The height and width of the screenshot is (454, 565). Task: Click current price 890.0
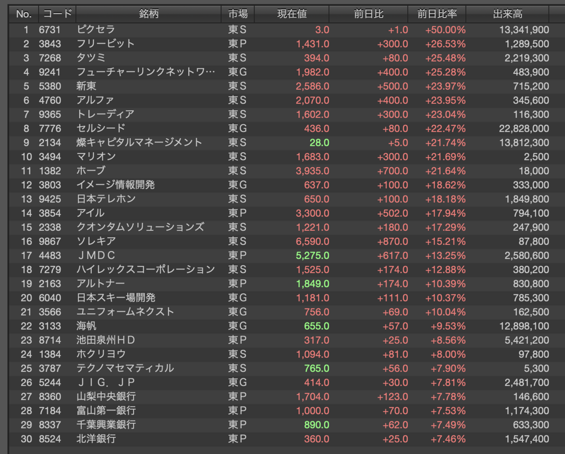(317, 425)
